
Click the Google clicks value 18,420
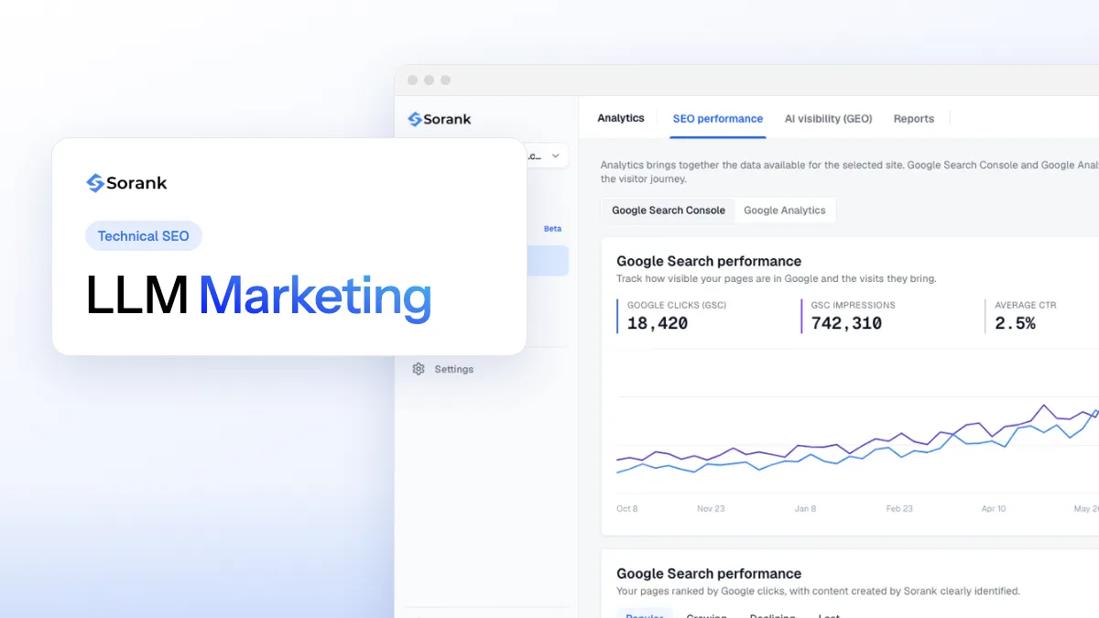(x=658, y=323)
